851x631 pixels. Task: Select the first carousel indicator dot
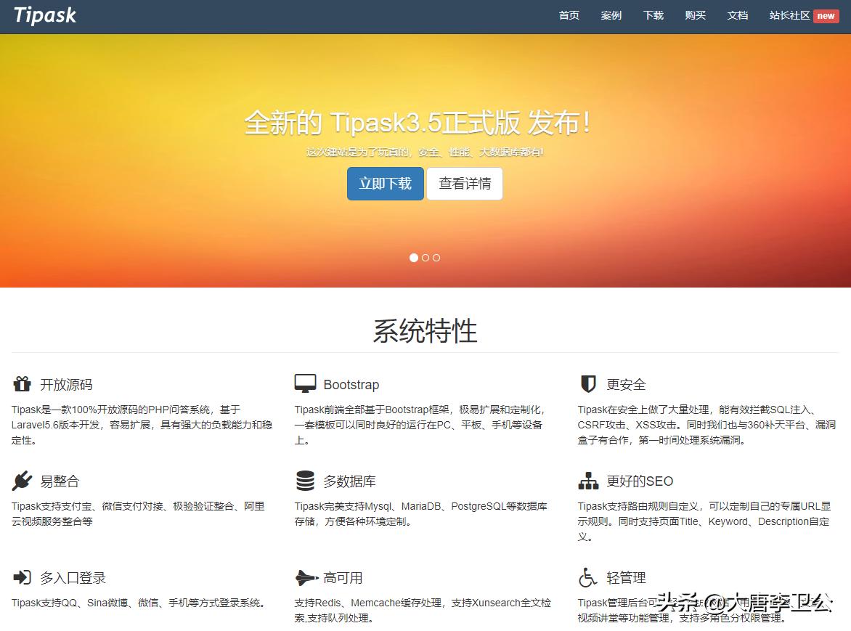[x=414, y=258]
